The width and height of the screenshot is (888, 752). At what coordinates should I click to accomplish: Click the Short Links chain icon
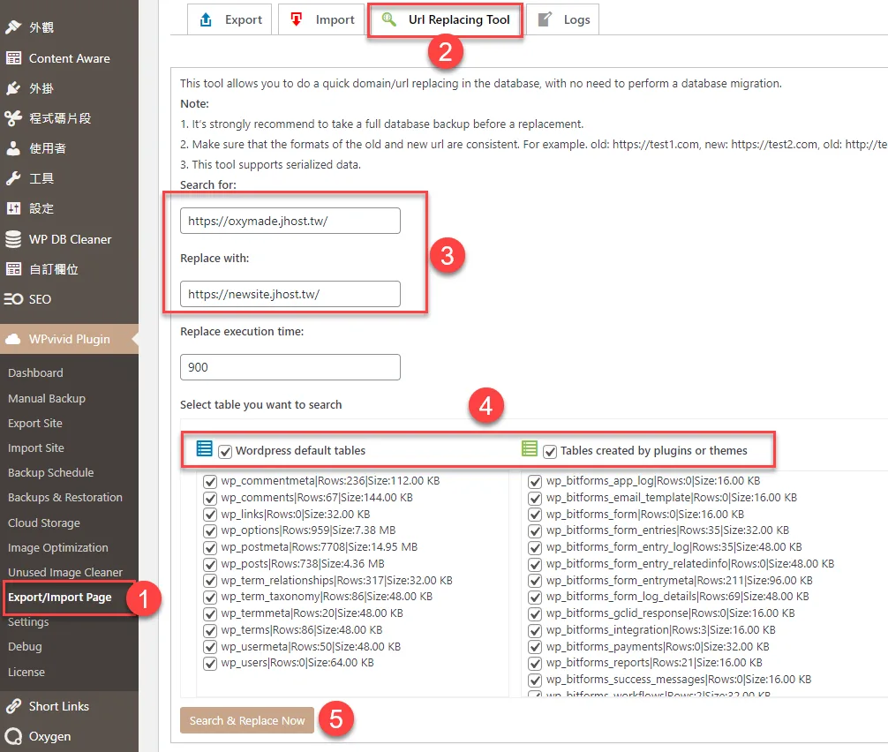13,706
